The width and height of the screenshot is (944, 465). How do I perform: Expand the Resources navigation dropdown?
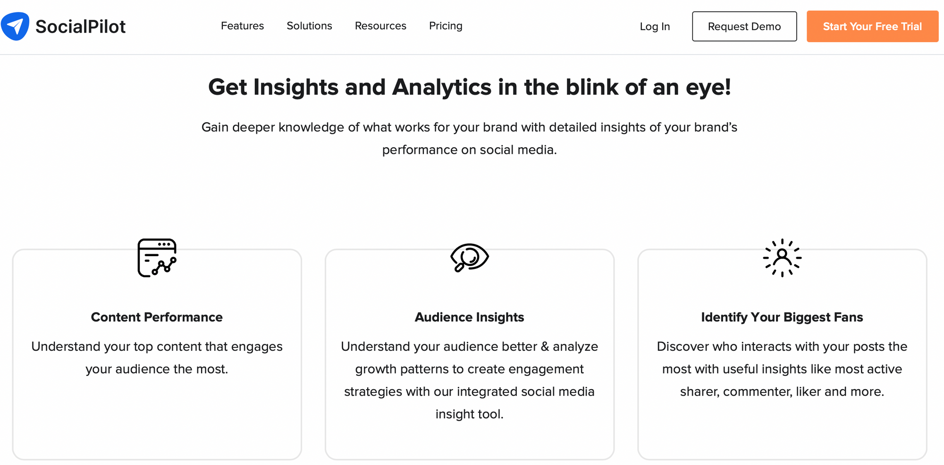coord(380,26)
